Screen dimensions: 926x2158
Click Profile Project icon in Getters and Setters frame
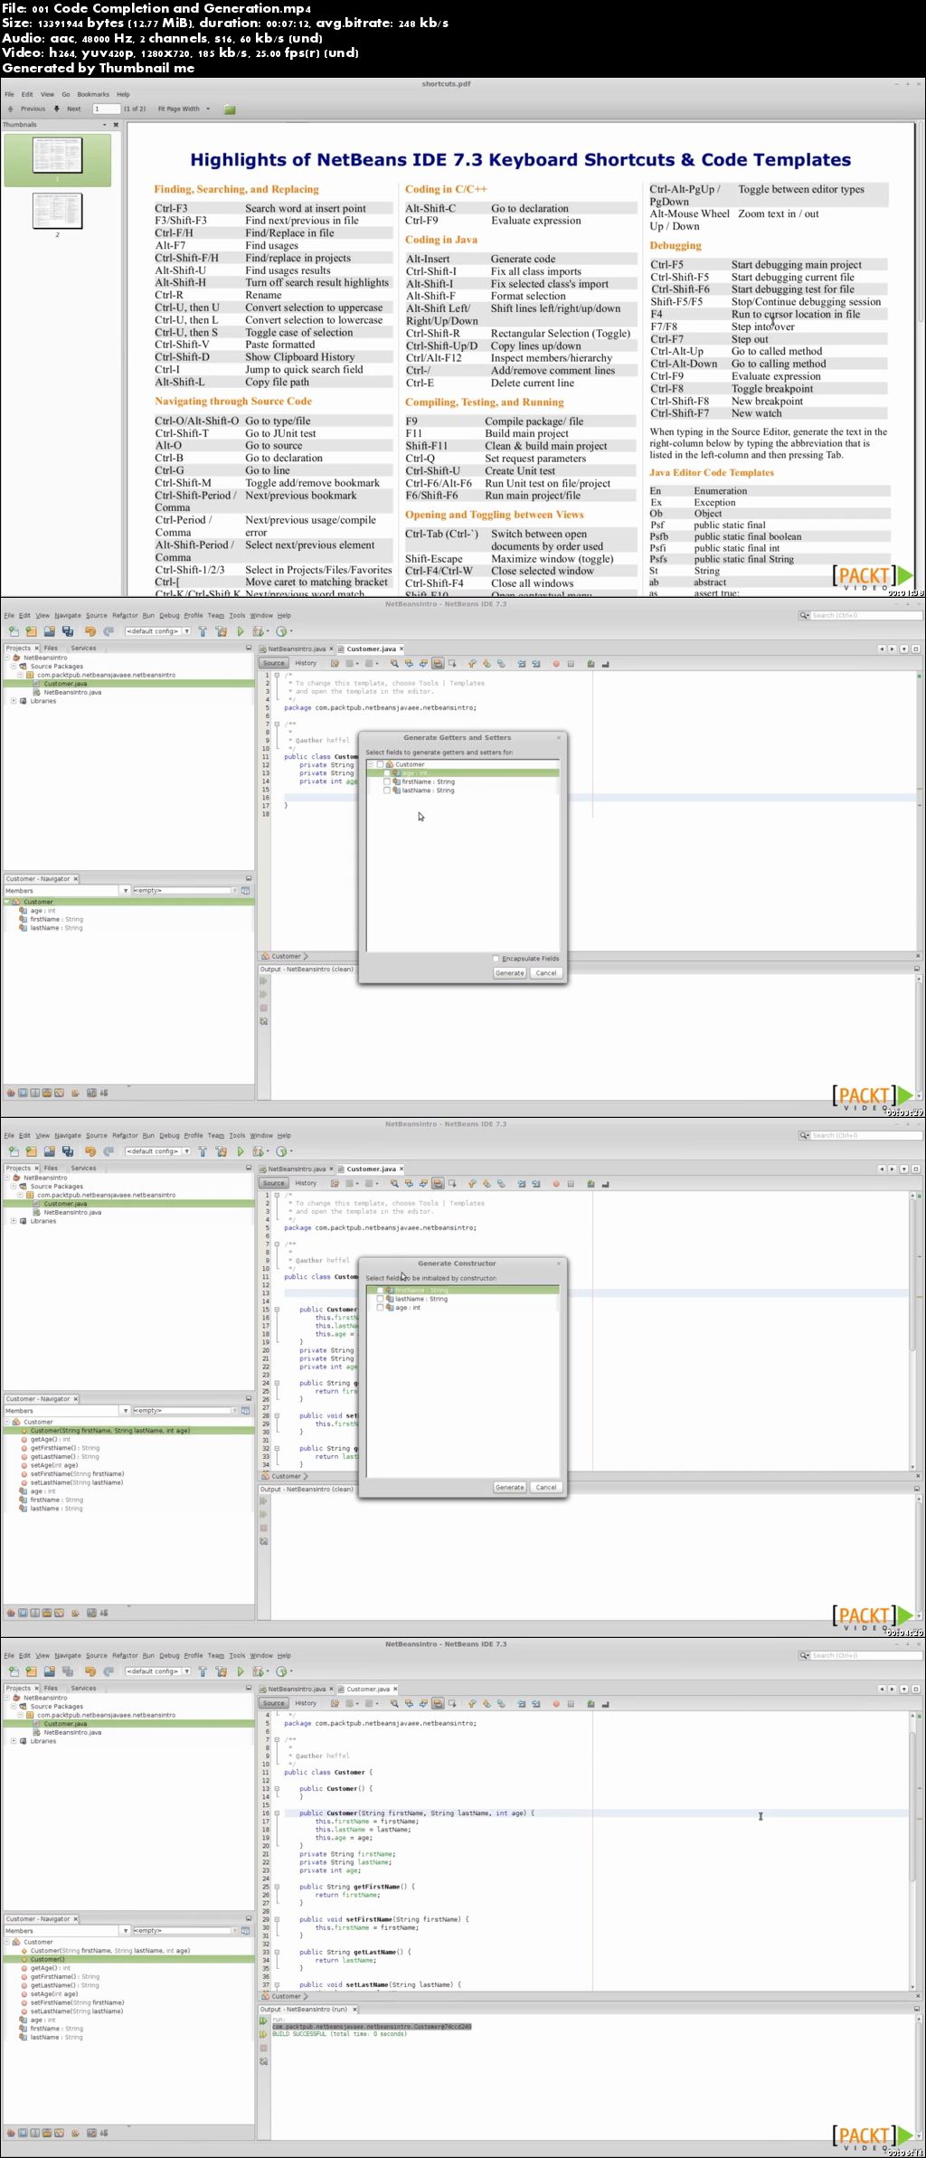point(282,631)
